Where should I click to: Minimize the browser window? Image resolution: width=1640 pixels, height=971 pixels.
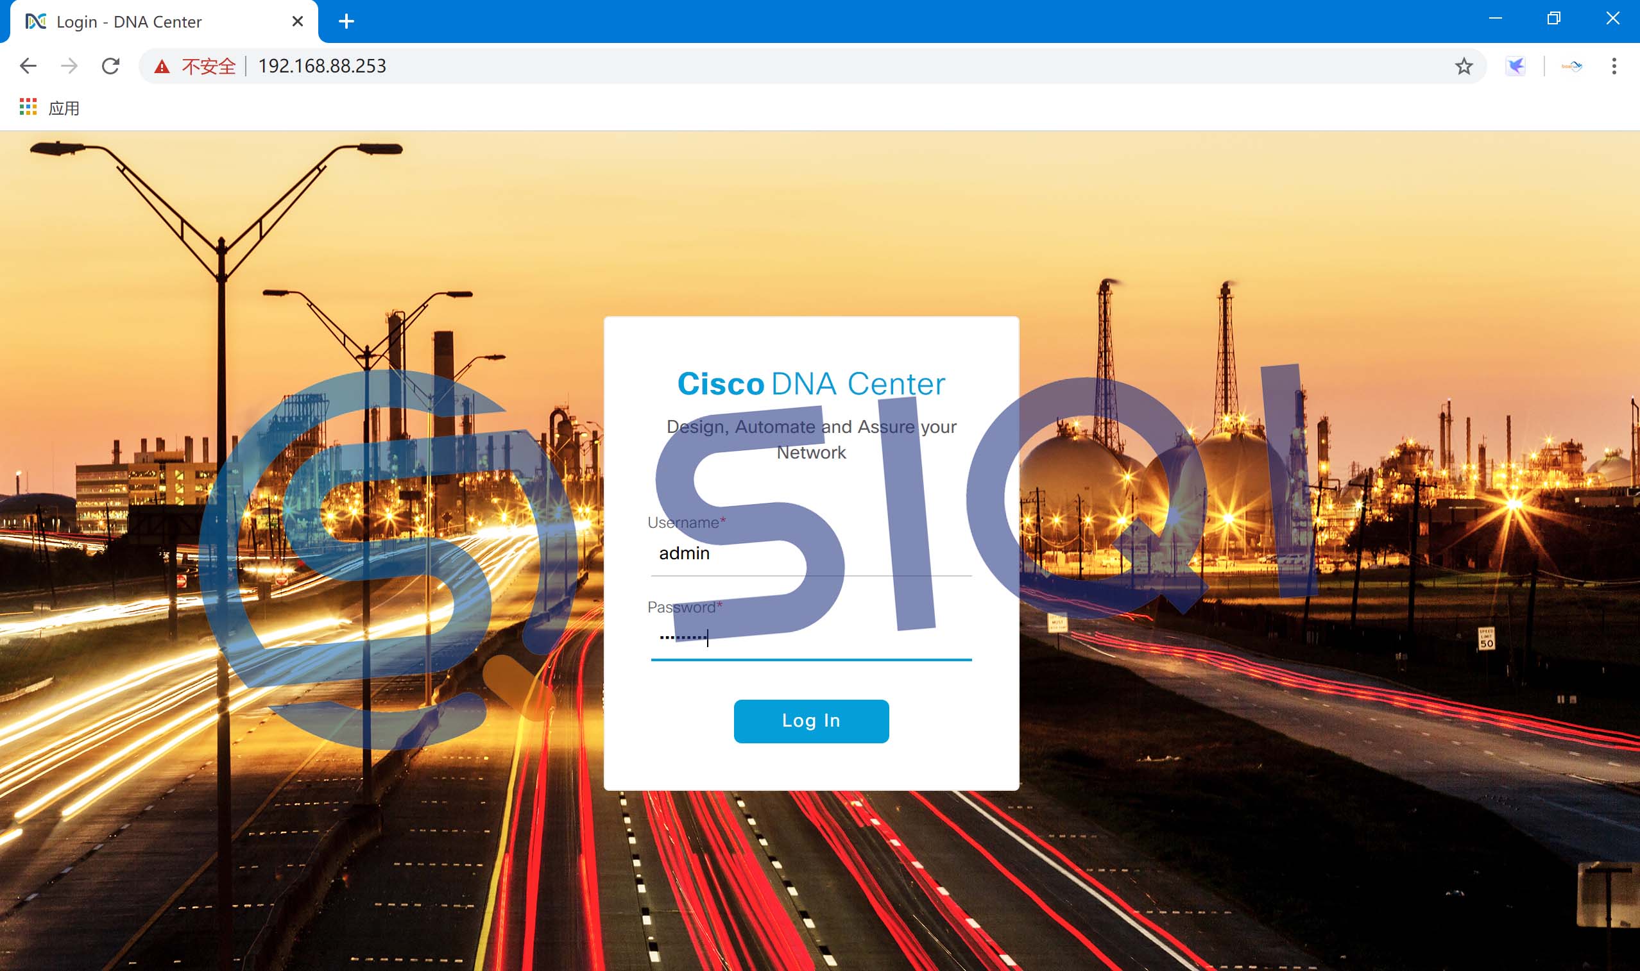[1496, 19]
